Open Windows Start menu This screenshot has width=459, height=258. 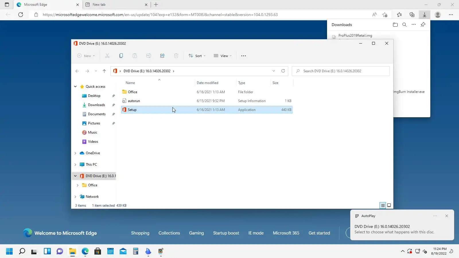pyautogui.click(x=9, y=251)
